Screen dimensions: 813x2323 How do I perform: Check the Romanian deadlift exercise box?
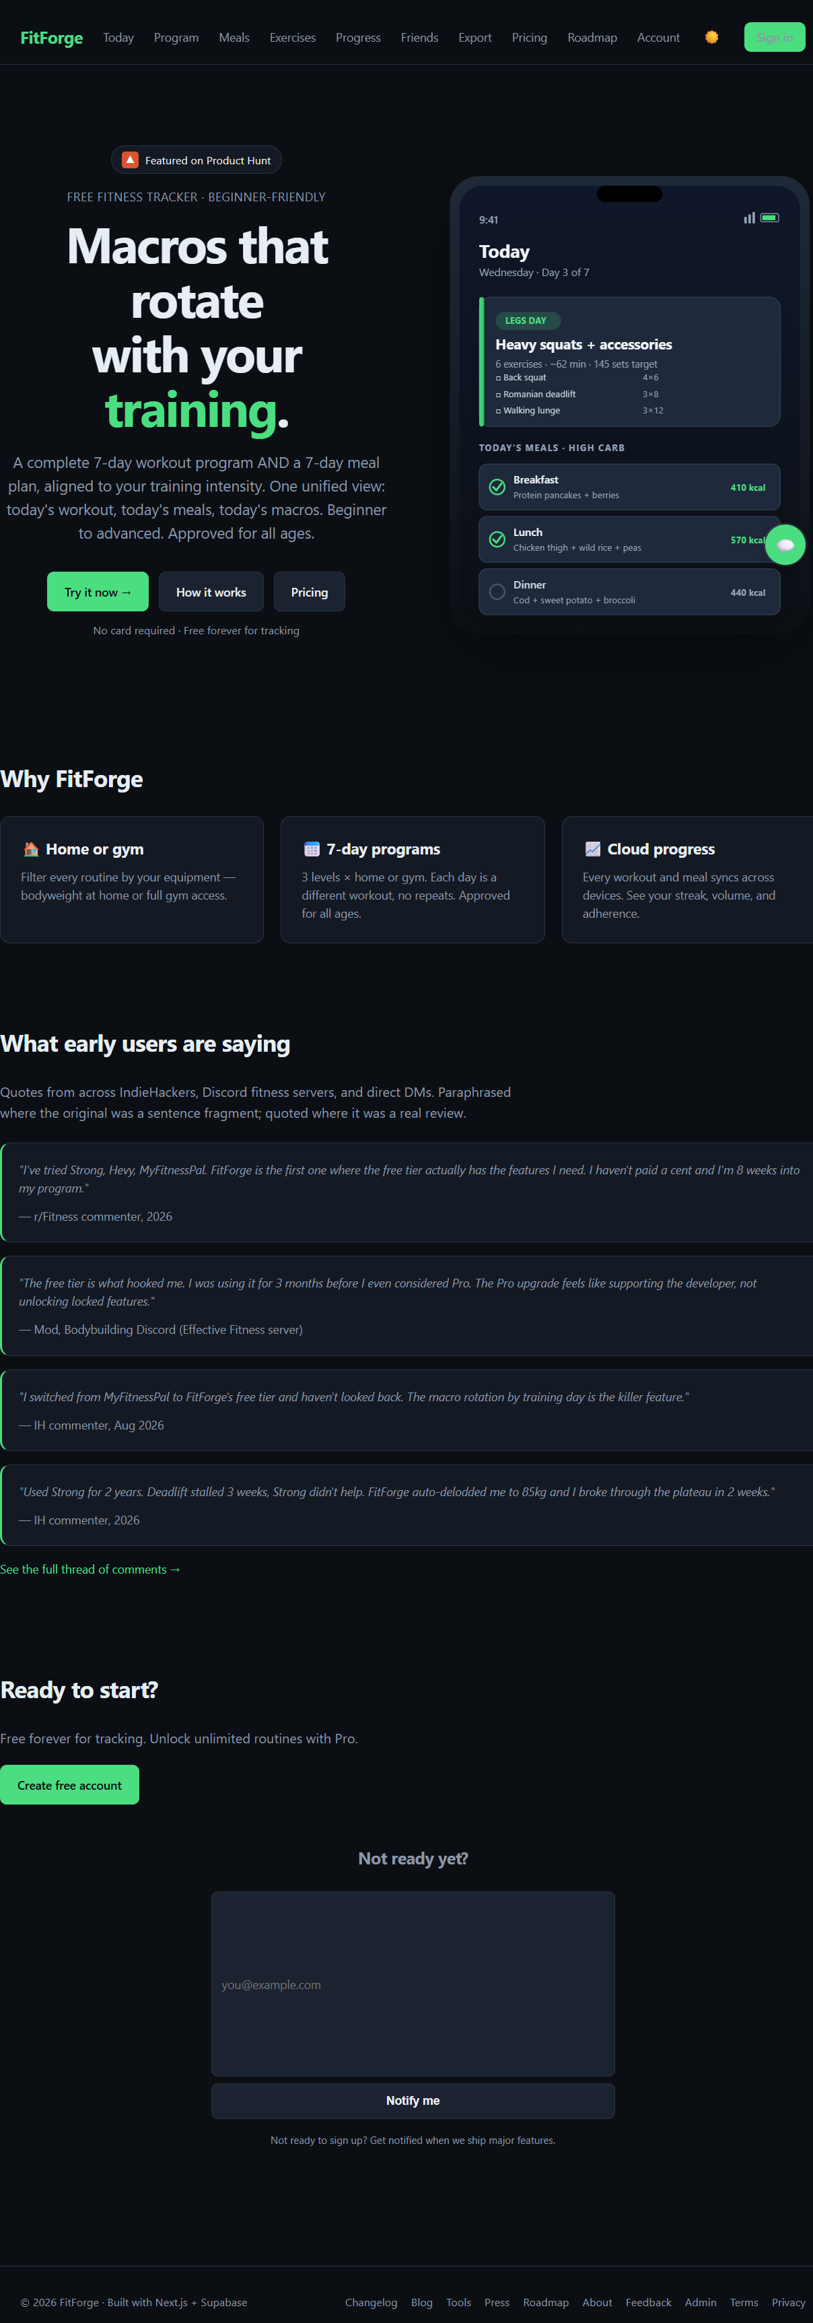pyautogui.click(x=499, y=394)
